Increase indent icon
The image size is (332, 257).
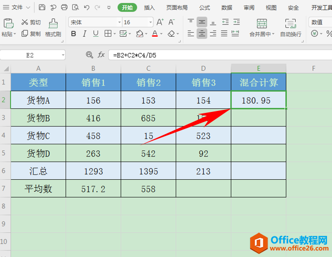click(x=236, y=22)
